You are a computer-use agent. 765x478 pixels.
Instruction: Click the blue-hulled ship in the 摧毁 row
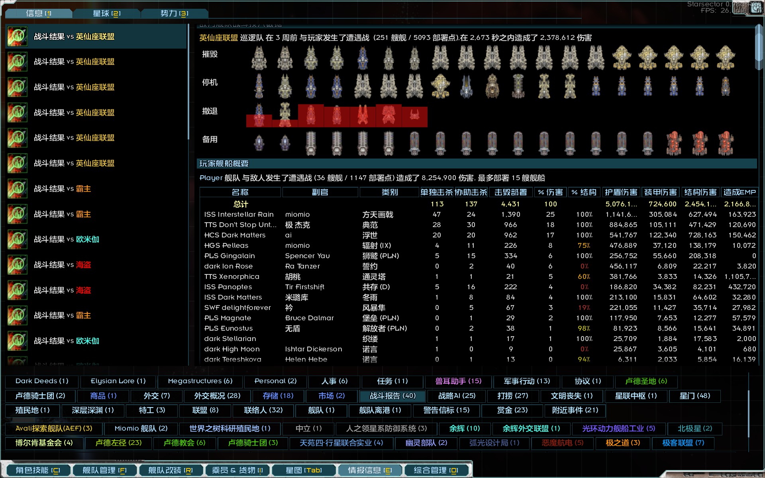363,58
